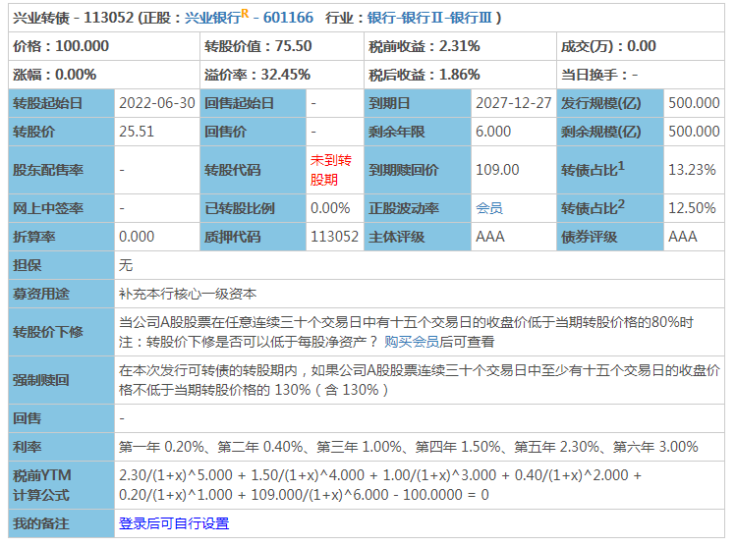Open the 兴业银行 stock link
Screen dimensions: 736x546
(212, 18)
